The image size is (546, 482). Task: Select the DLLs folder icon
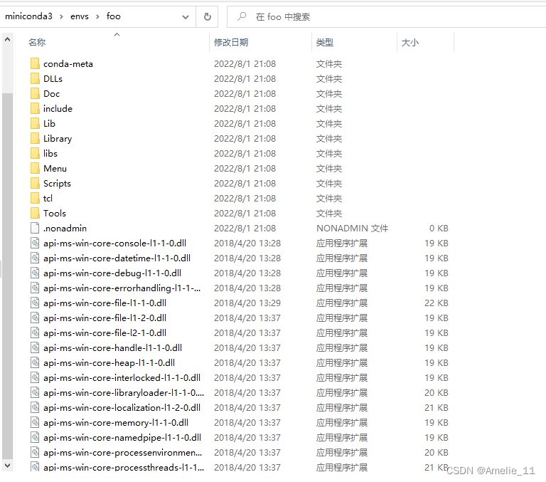click(35, 79)
